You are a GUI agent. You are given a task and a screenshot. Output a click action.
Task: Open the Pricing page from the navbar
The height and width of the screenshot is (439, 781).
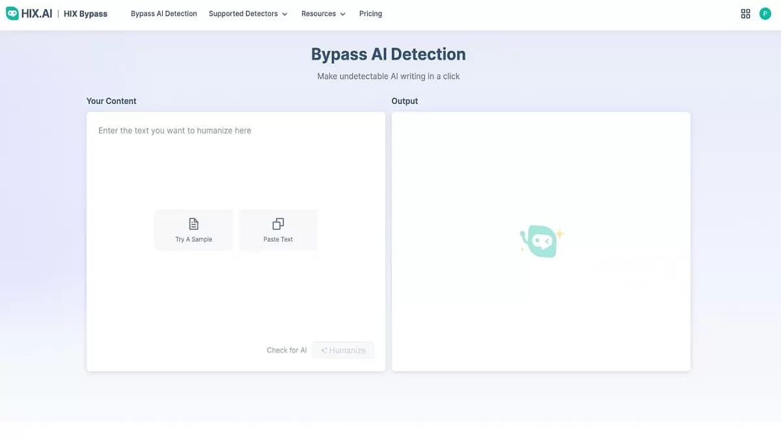coord(370,13)
